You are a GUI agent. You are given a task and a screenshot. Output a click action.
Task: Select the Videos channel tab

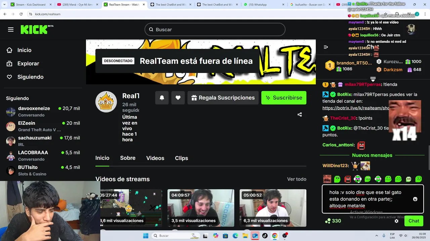[155, 158]
